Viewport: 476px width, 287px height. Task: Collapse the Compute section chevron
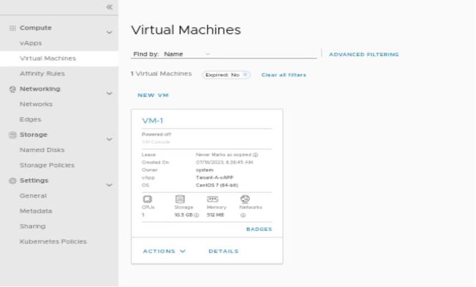coord(110,32)
